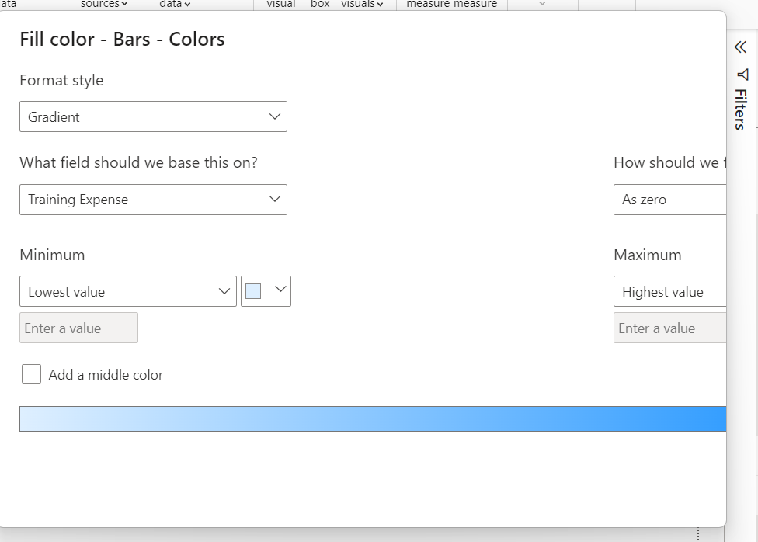Open the minimum color picker swatch
The height and width of the screenshot is (542, 758).
[x=266, y=291]
